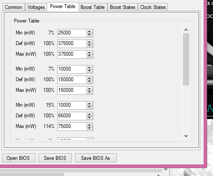Image resolution: width=213 pixels, height=176 pixels.
Task: Click the Save BIOS button
Action: (55, 158)
